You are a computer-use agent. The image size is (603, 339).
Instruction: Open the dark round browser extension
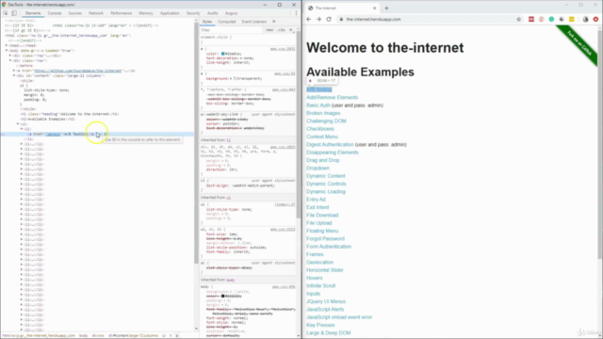tap(562, 19)
